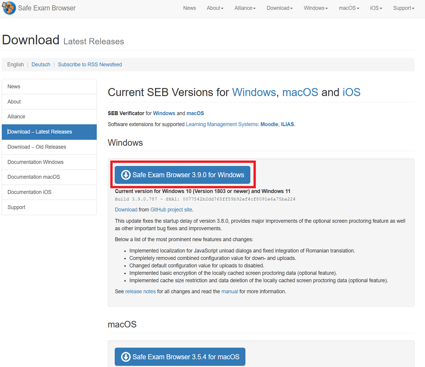Click iOS link in the Current SEB Versions heading
This screenshot has height=367, width=425.
tap(351, 92)
